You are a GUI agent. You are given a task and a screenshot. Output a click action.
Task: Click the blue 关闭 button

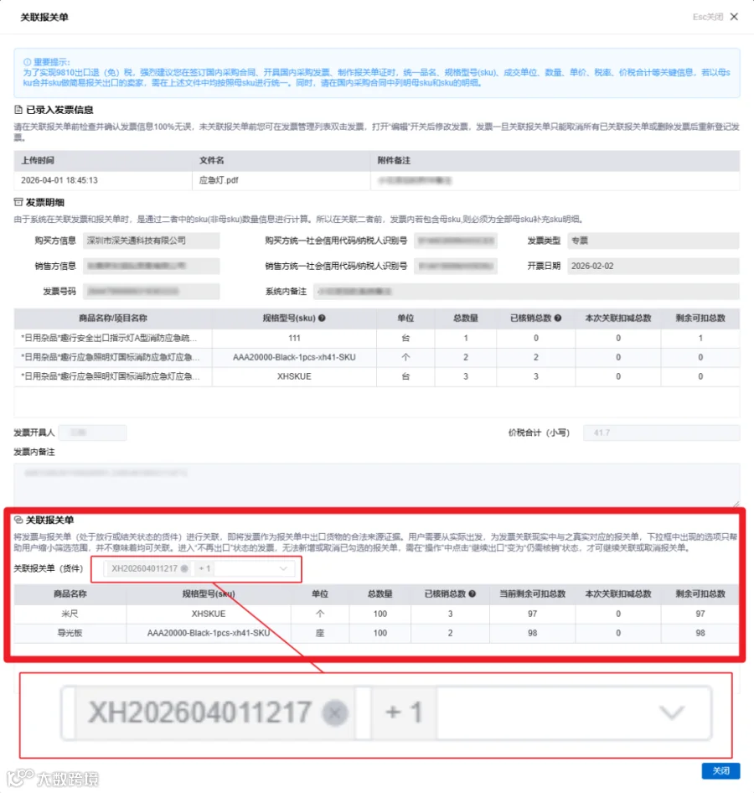coord(720,770)
